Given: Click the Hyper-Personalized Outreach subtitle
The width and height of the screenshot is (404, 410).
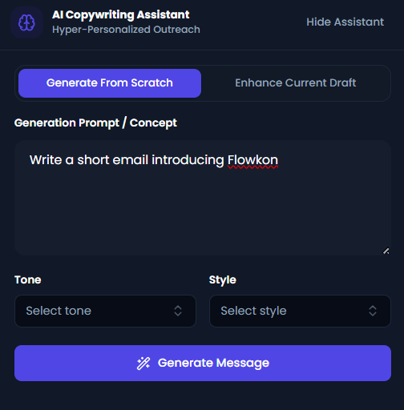Looking at the screenshot, I should [126, 30].
